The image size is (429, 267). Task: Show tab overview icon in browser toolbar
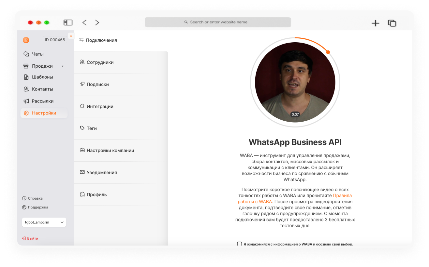point(392,23)
